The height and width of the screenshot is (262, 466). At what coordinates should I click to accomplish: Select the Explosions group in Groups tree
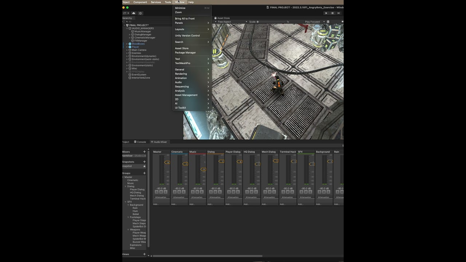tap(135, 245)
